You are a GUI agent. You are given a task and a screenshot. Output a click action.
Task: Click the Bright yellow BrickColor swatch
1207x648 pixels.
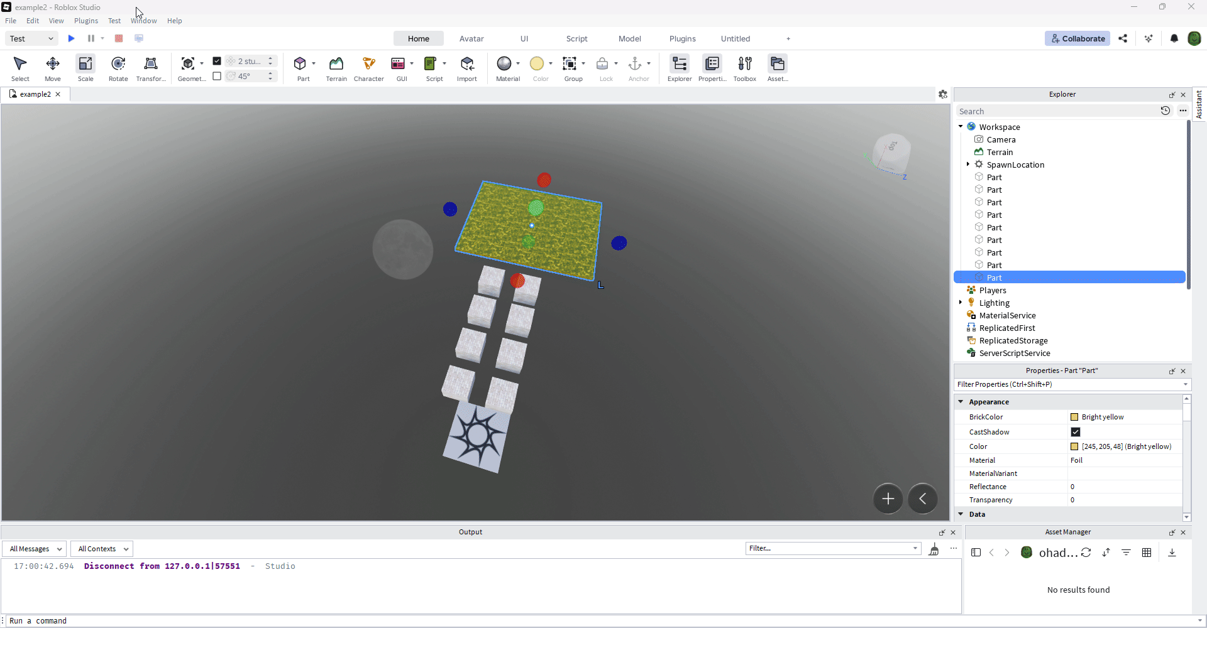coord(1074,417)
